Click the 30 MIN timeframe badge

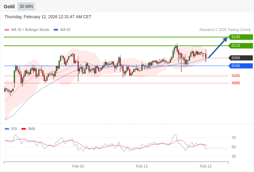pos(26,7)
